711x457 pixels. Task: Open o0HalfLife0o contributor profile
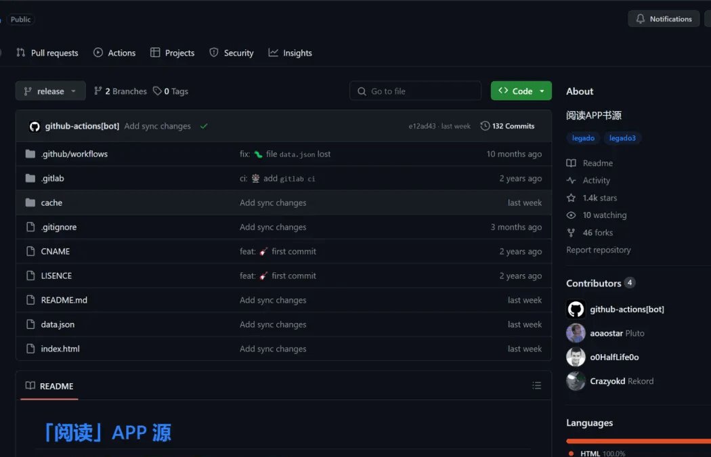click(x=614, y=357)
